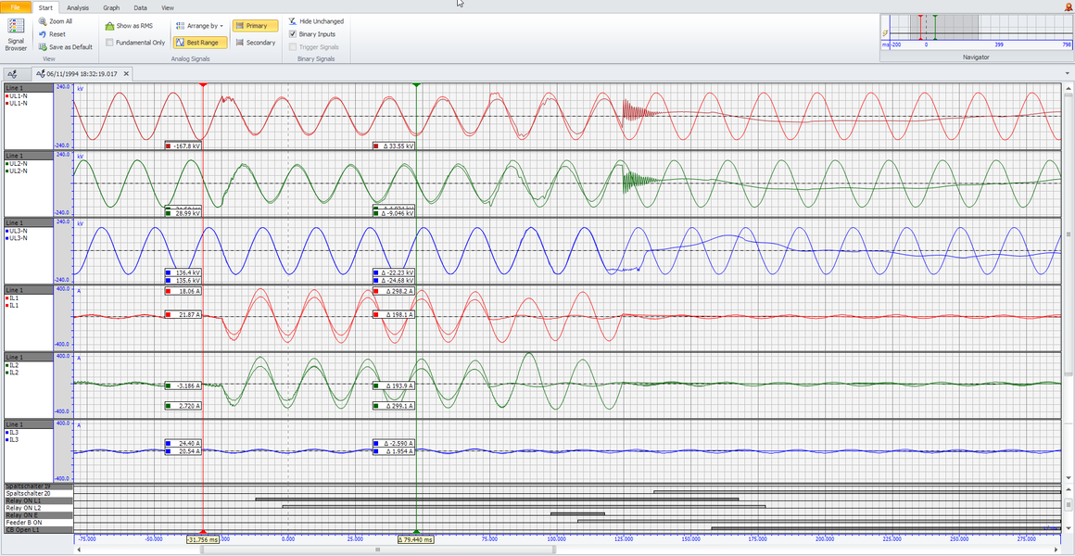Click the Hide Unchanged label
The width and height of the screenshot is (1075, 556).
322,21
